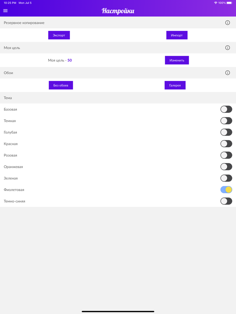Viewport: 236px width, 314px height.
Task: Click the Wi-Fi status icon
Action: tap(216, 3)
